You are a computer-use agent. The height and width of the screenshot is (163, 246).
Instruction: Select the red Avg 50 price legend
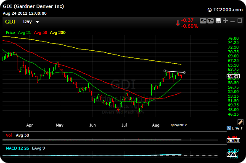click(41, 33)
